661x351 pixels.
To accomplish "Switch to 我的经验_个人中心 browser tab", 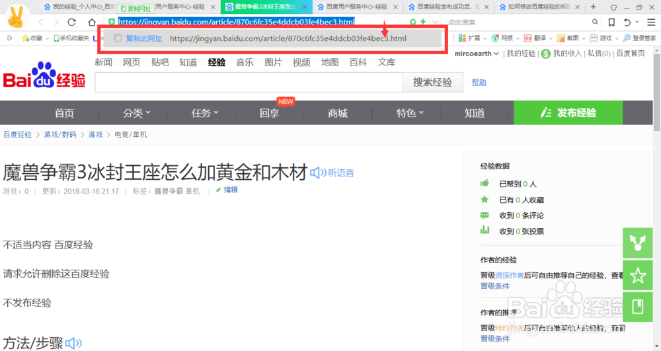I will point(81,7).
